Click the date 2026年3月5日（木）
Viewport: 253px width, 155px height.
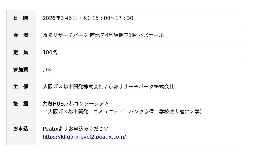[x=66, y=18]
